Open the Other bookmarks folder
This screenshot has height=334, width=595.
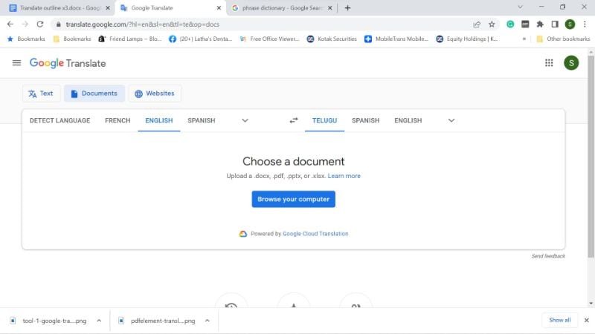point(564,39)
